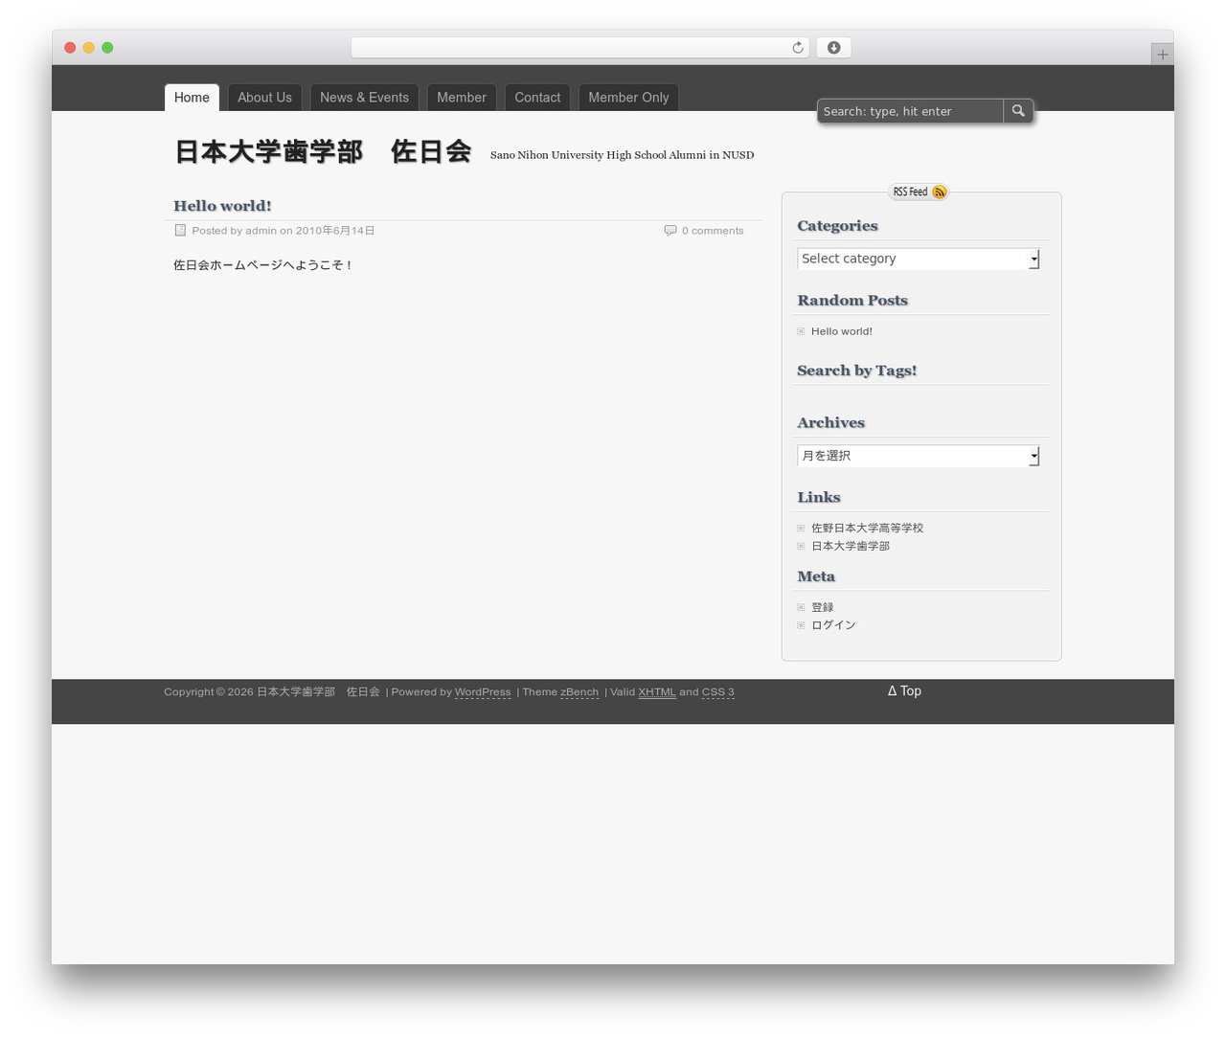Screen dimensions: 1226x1038
Task: Open Hello world! under Random Posts
Action: 842,331
